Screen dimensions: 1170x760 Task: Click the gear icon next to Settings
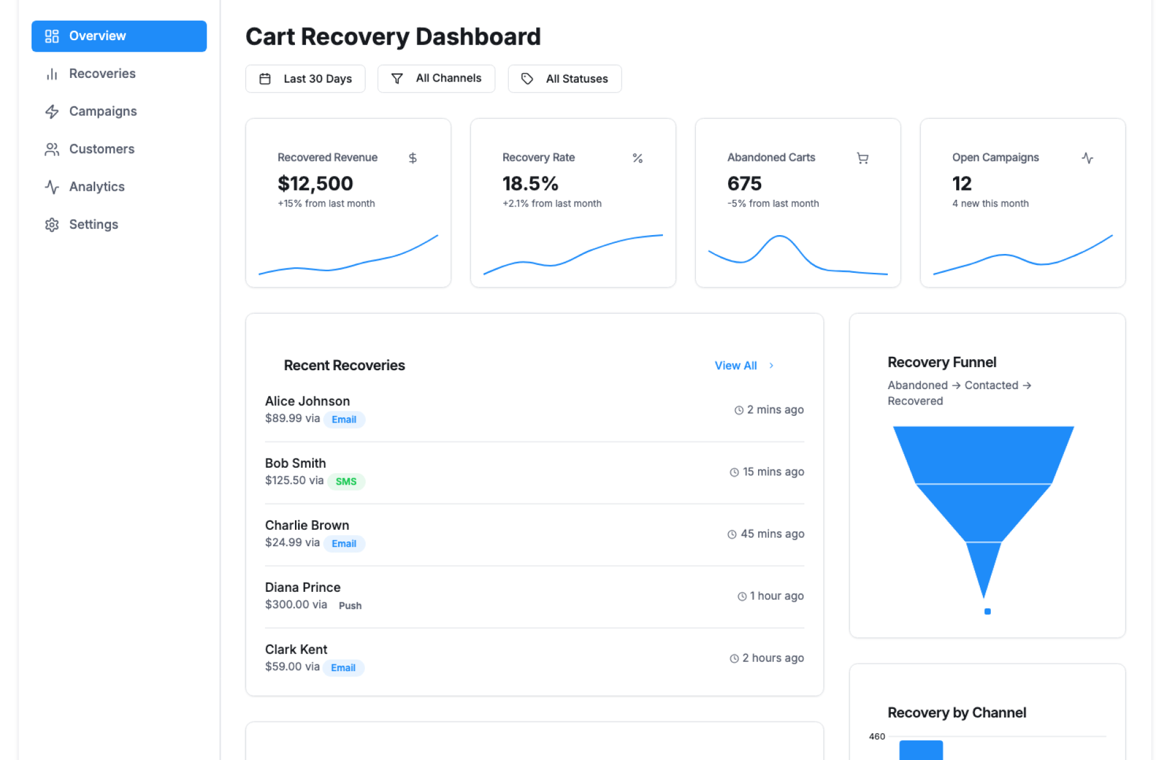pos(52,225)
